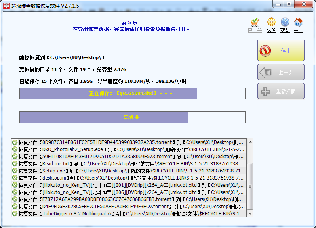Screen dimensions: 316x228
Task: Click green check next to Read me.txt entry
Action: click(x=15, y=164)
